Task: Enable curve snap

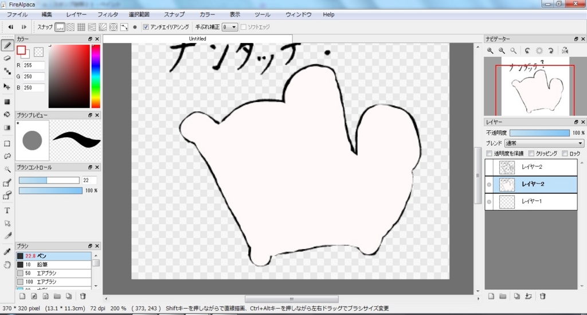Action: (x=124, y=27)
